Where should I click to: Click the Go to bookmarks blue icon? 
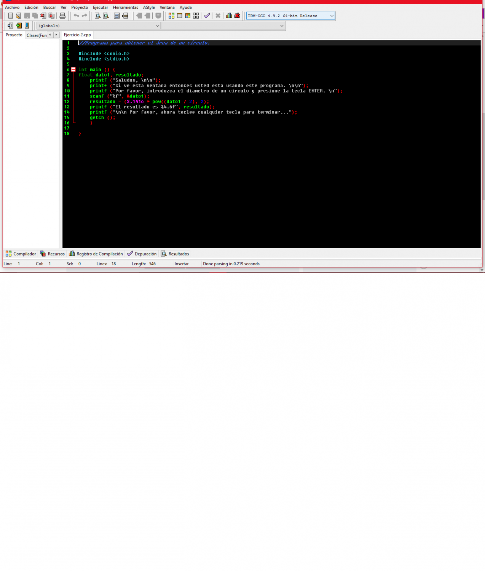(27, 26)
